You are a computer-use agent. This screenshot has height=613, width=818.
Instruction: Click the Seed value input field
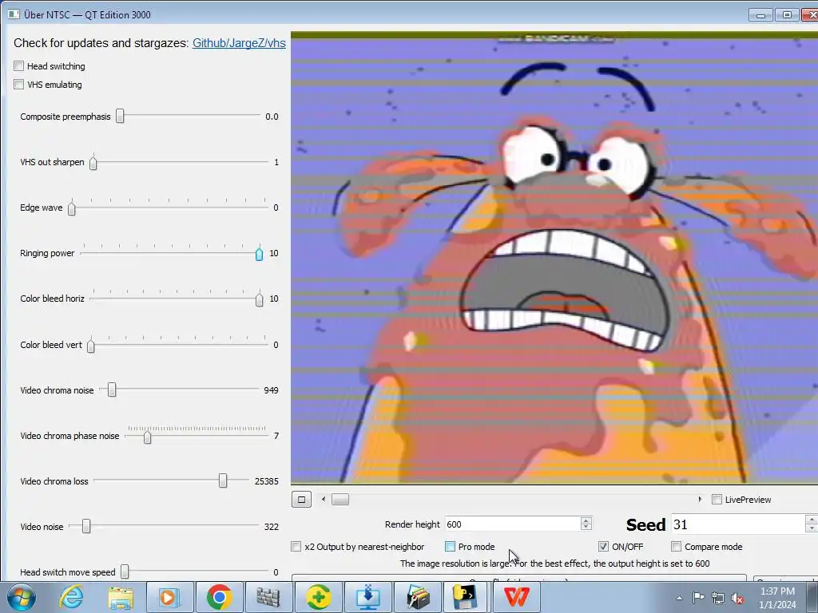coord(738,524)
